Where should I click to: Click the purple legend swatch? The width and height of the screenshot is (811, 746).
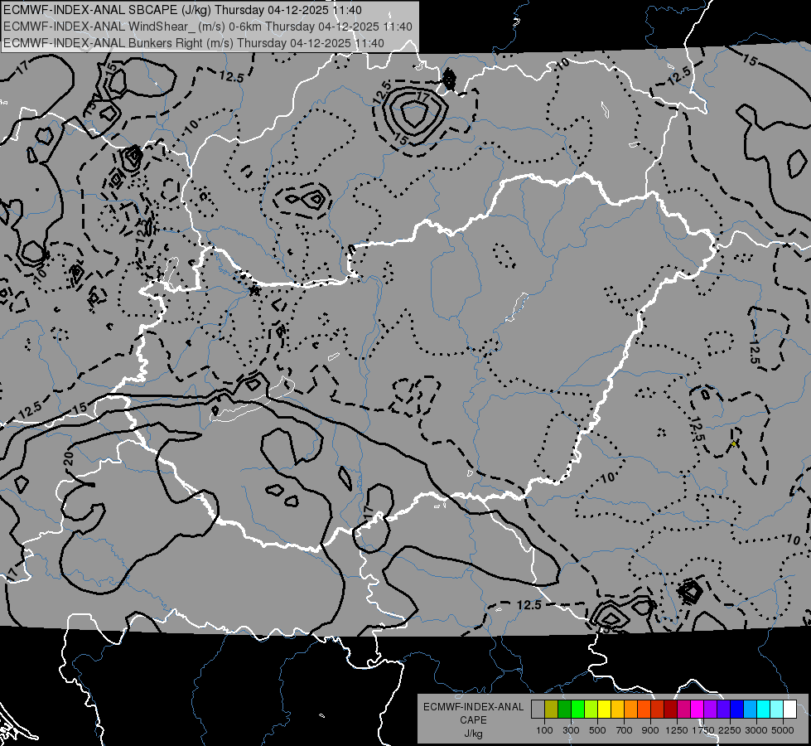tap(710, 709)
